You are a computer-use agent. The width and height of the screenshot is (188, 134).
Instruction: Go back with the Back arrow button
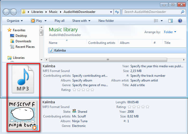pyautogui.click(x=6, y=12)
